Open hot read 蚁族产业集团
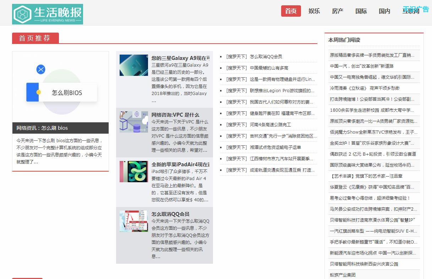Image resolution: width=432 pixels, height=279 pixels. point(343,275)
